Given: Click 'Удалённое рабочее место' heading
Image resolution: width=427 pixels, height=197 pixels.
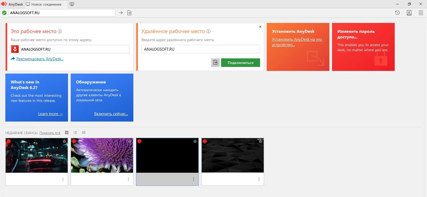Looking at the screenshot, I should (173, 31).
